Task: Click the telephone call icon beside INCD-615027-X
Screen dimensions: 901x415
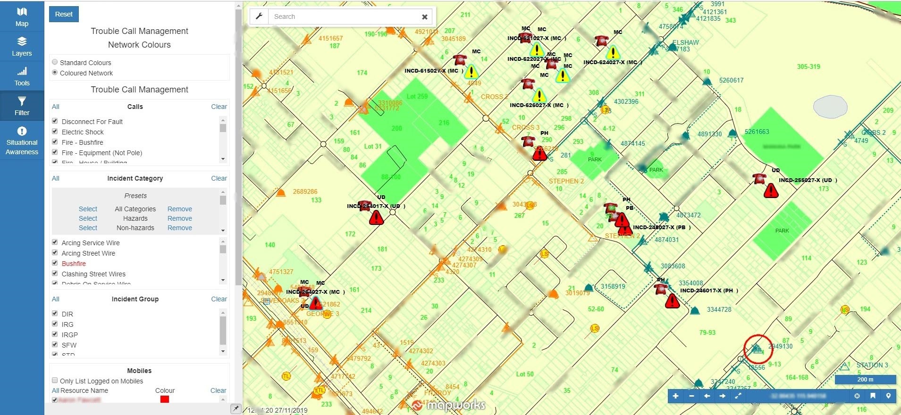Action: (x=460, y=60)
